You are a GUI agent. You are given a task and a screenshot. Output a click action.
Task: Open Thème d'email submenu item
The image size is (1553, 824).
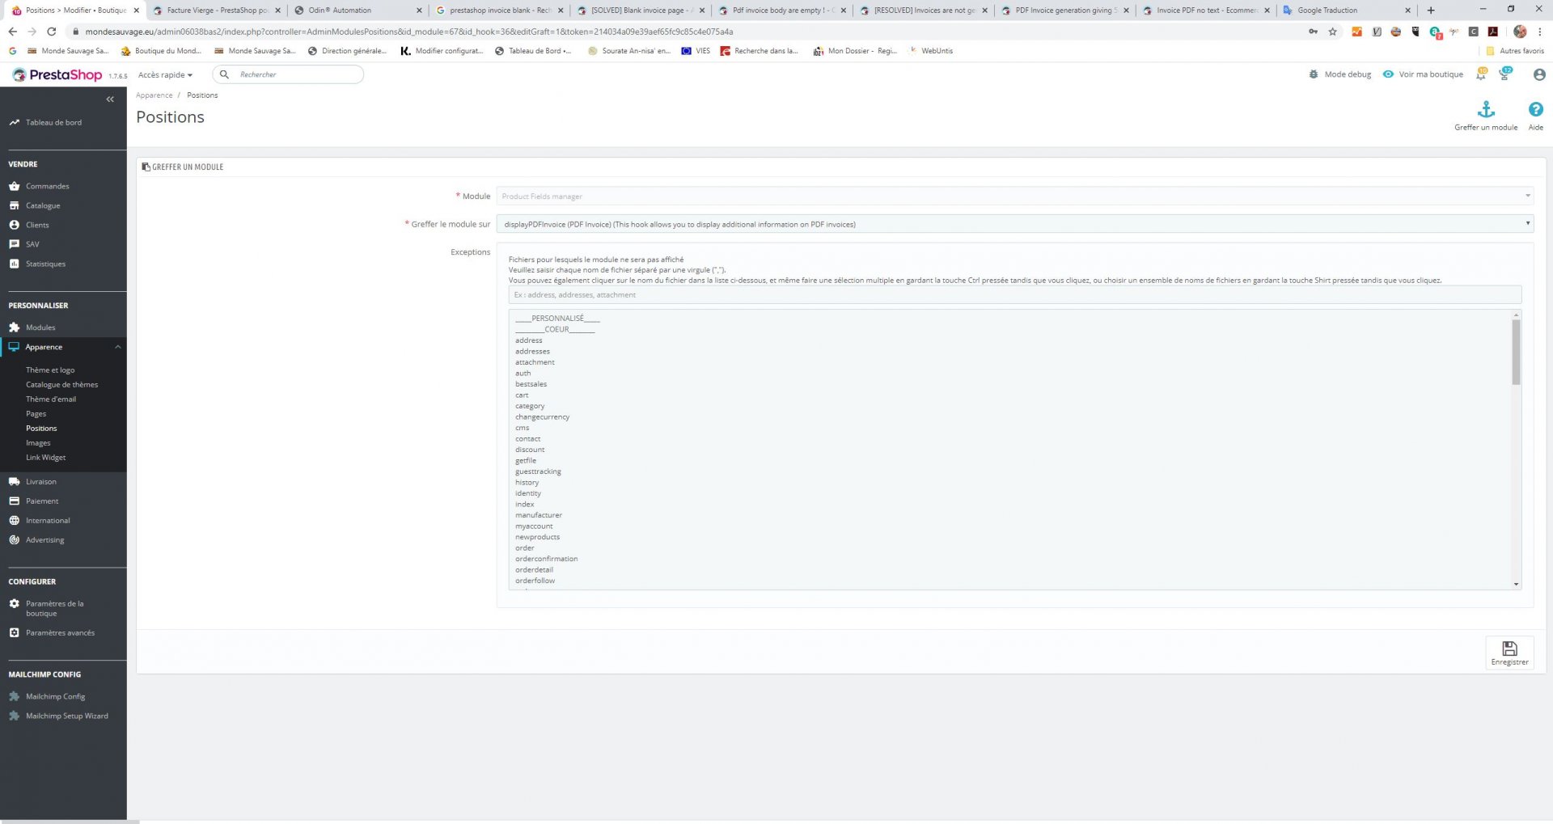(51, 399)
